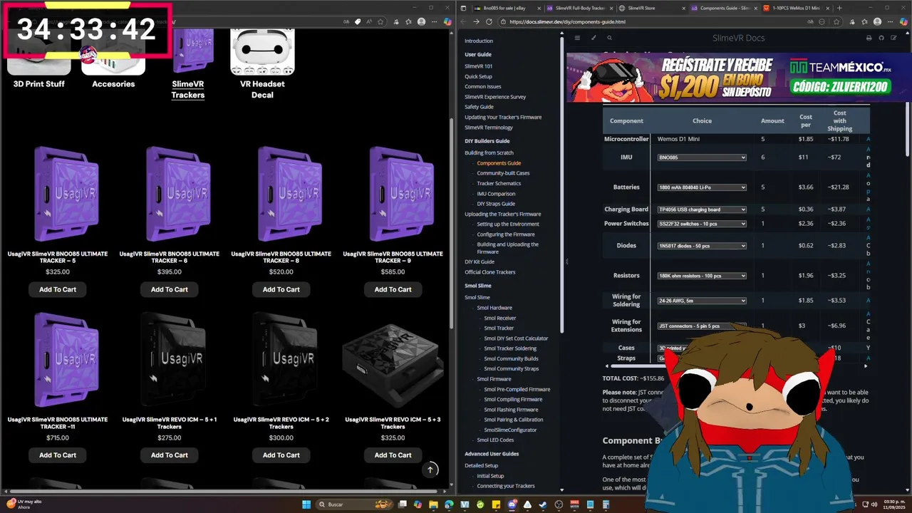
Task: Open the Community-built Cases sidebar link
Action: (503, 173)
